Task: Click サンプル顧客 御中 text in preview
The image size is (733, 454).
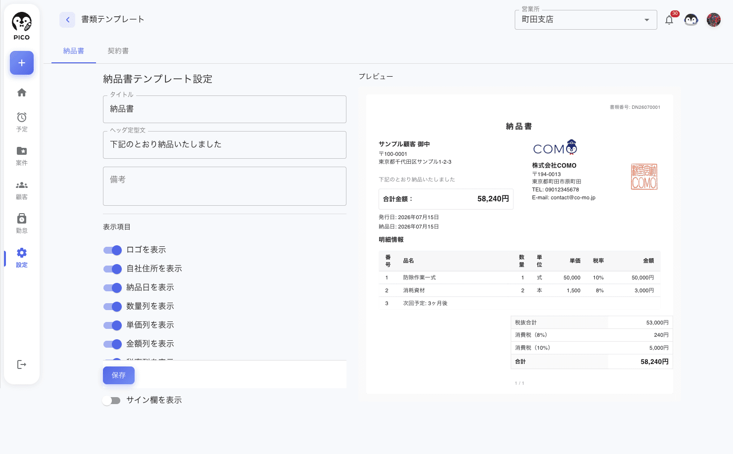Action: (x=404, y=144)
